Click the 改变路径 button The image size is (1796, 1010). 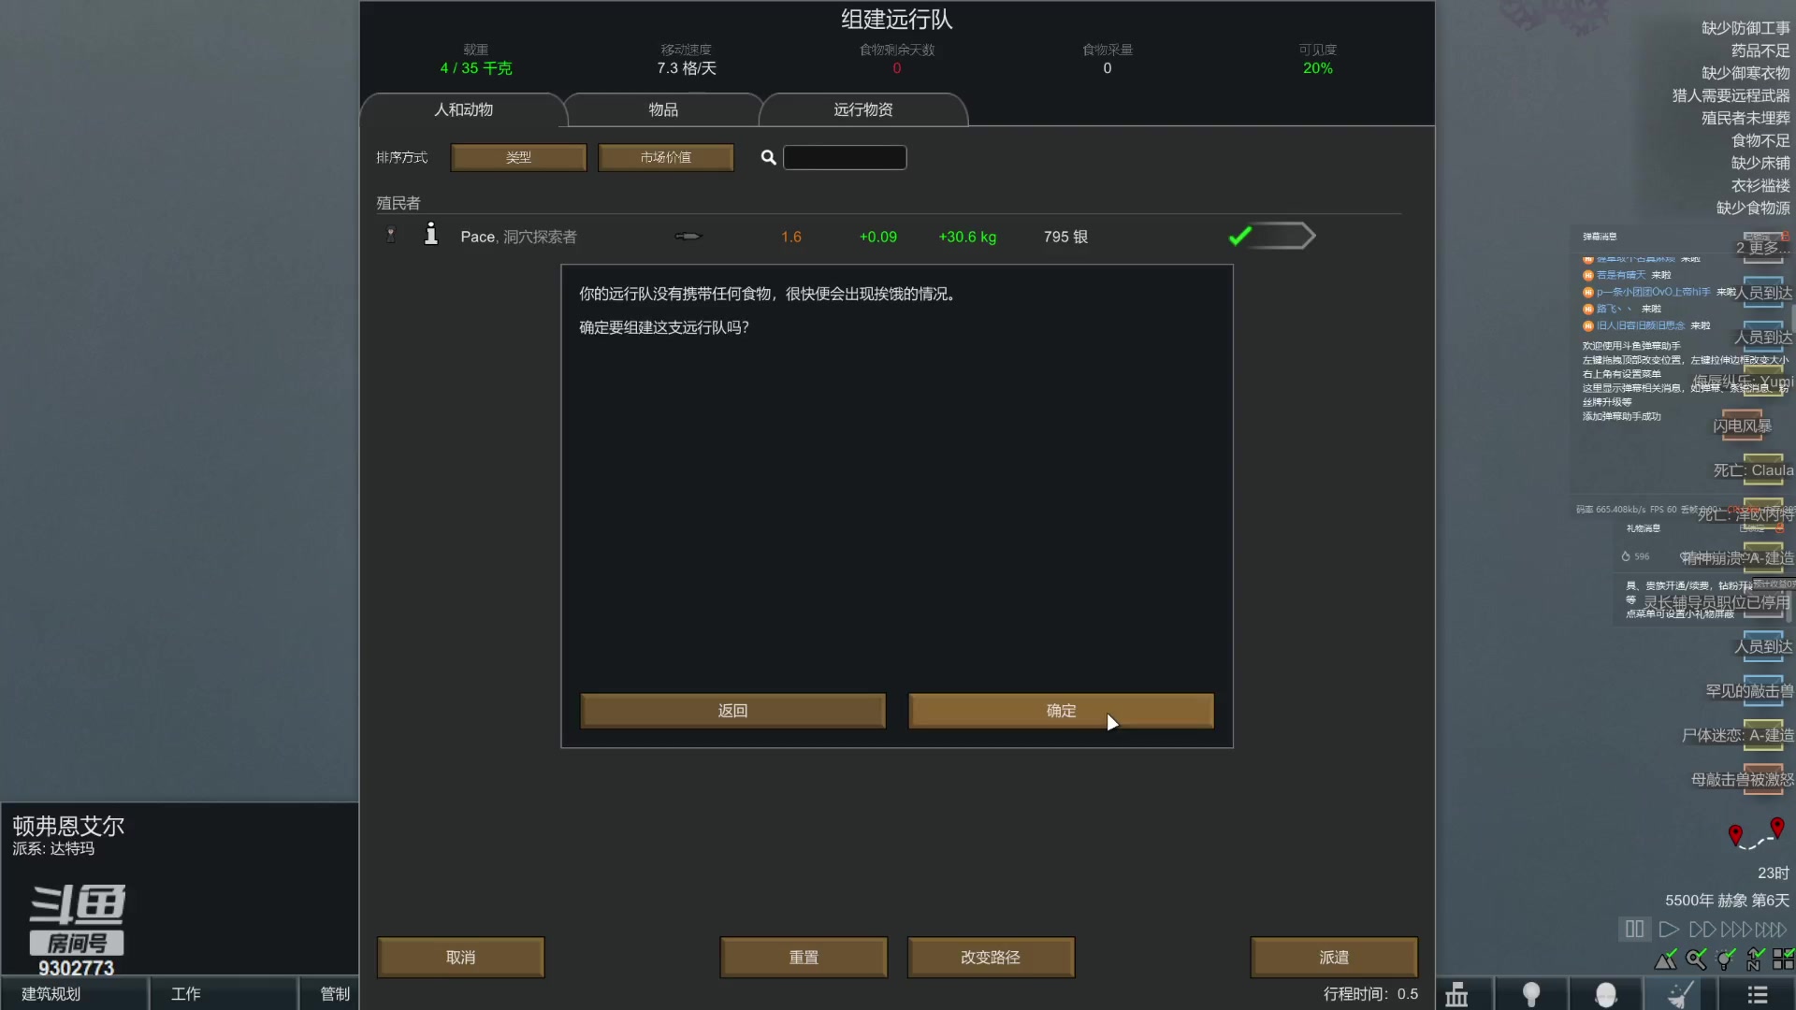pos(991,958)
